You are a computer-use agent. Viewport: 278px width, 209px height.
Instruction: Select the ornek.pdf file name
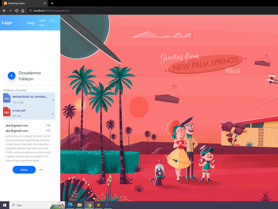(x=19, y=110)
